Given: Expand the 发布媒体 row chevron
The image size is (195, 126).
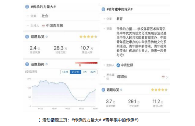Looking at the screenshot, I should click(167, 77).
